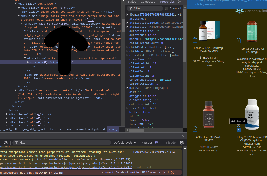Screen dimensions: 267x176
Task: Expand attributeStyleMap property
Action: click(x=127, y=23)
